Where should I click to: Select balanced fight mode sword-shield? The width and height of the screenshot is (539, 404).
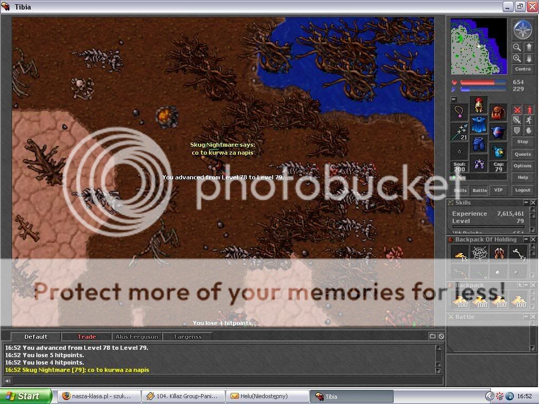(517, 120)
